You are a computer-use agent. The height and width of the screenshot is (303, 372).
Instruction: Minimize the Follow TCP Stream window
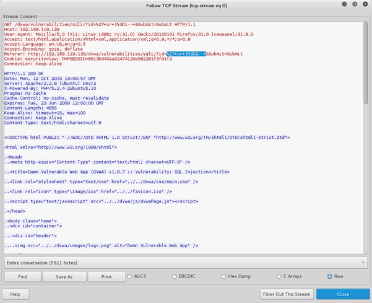point(344,5)
